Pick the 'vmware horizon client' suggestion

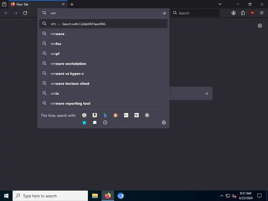click(103, 83)
